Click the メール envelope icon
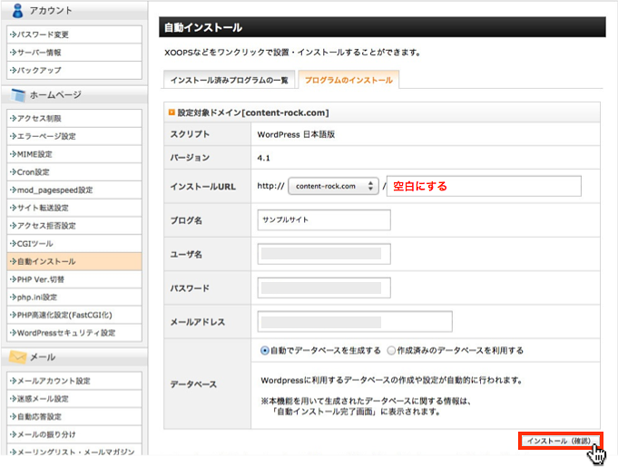 click(x=18, y=357)
